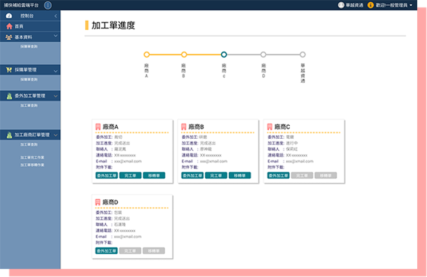
Task: Click the orange info icon beside 歡迎!一般管理員
Action: click(x=370, y=5)
